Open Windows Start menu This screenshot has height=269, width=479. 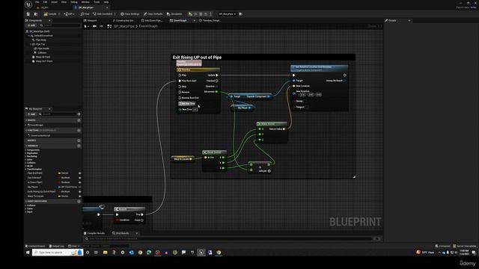pyautogui.click(x=28, y=253)
